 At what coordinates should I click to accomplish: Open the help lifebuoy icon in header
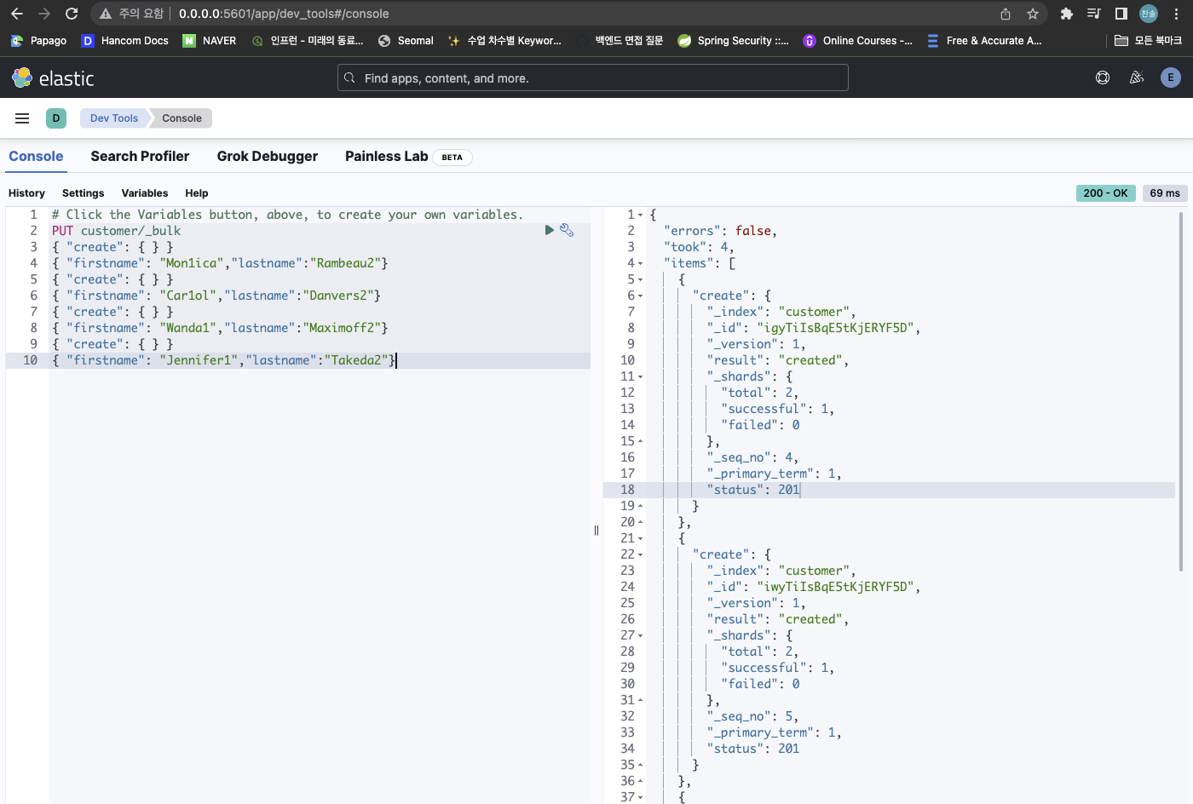click(x=1103, y=78)
